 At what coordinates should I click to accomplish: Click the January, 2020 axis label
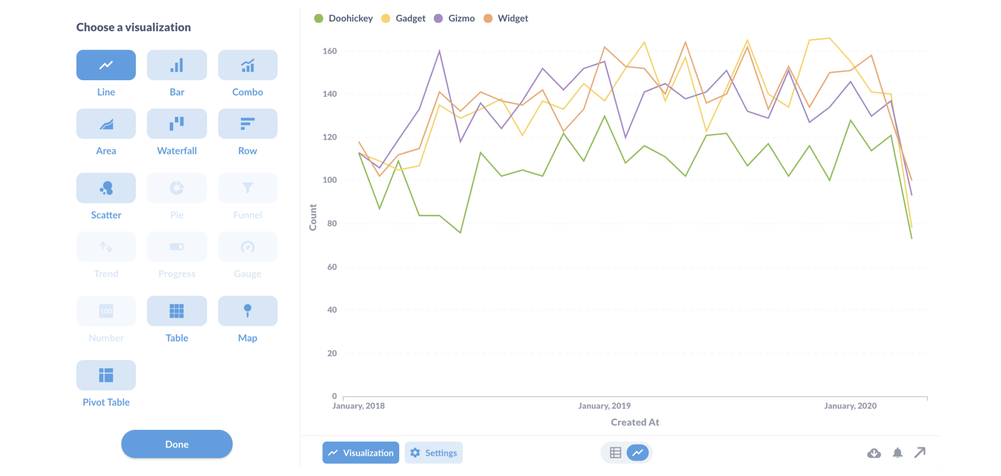(850, 406)
